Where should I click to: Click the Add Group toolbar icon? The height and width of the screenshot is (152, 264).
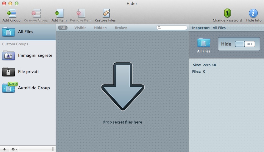coord(12,13)
